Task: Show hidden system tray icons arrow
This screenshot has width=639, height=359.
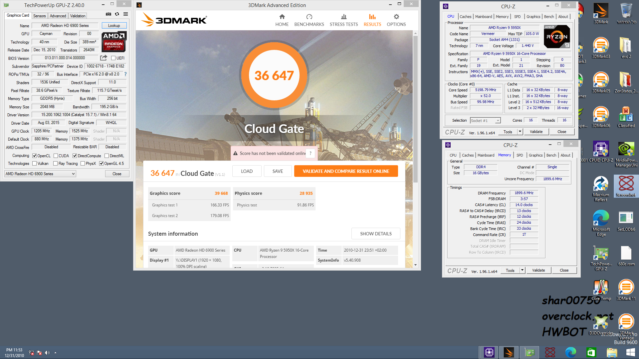Action: 55,353
